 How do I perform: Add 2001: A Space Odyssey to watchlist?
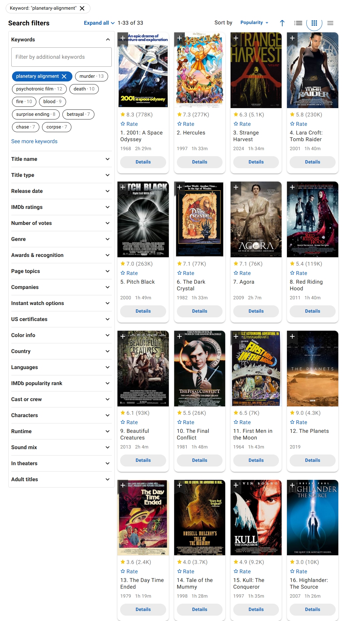point(123,38)
